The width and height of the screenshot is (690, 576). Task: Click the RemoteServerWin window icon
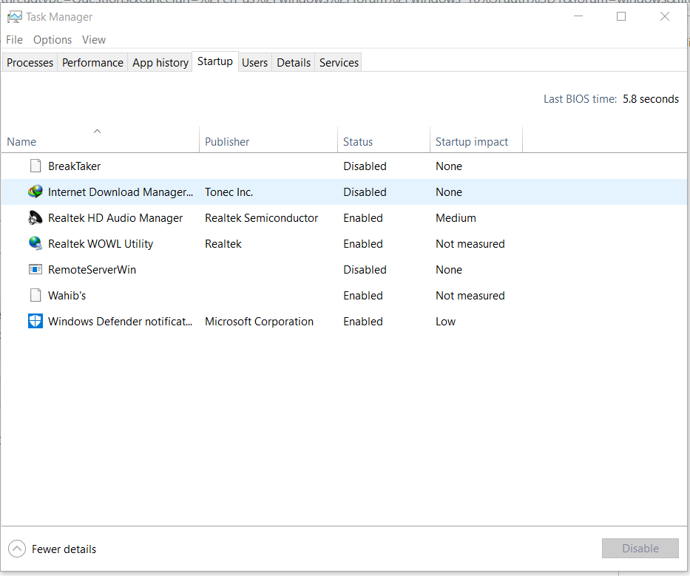35,270
